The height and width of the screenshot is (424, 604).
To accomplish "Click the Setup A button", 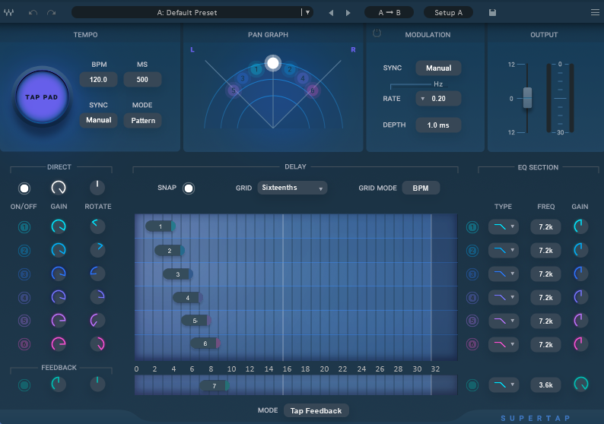I will (x=449, y=13).
